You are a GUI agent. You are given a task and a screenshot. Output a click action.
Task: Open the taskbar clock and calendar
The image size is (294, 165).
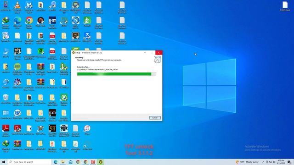(x=281, y=162)
